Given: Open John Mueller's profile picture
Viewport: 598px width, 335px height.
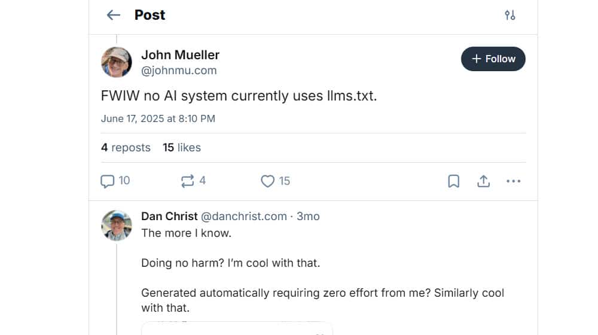Looking at the screenshot, I should (117, 62).
